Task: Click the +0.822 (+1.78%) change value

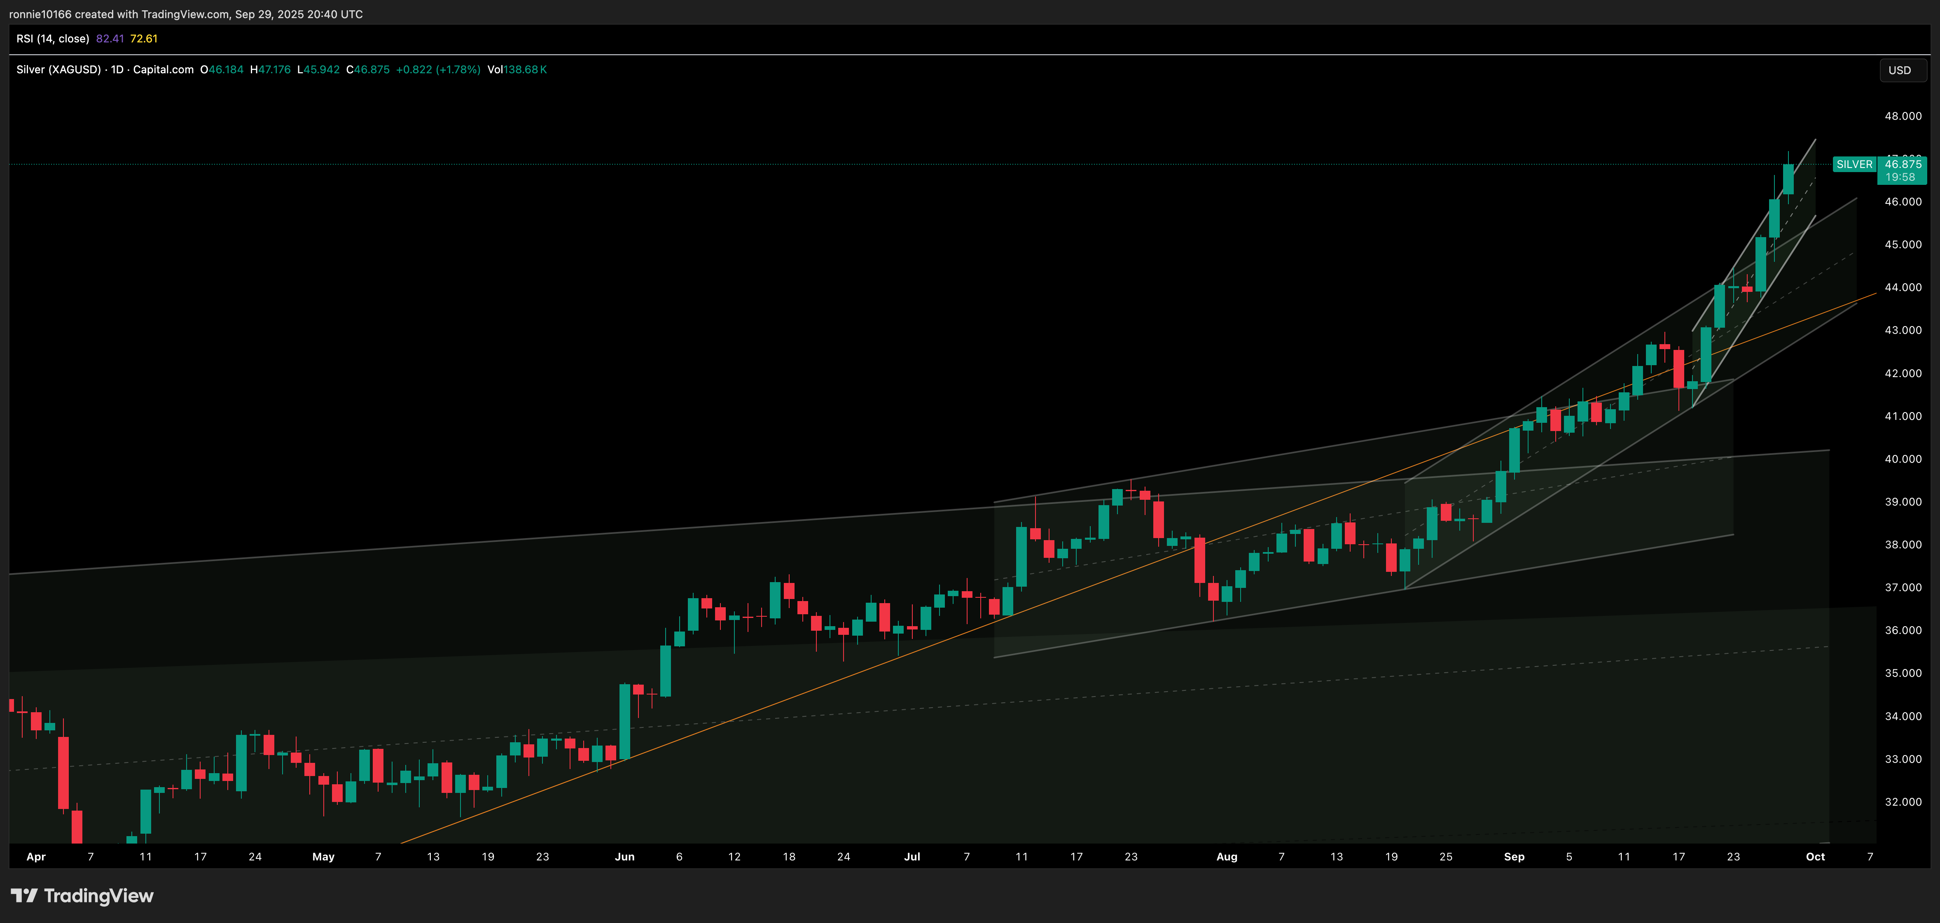Action: (437, 69)
